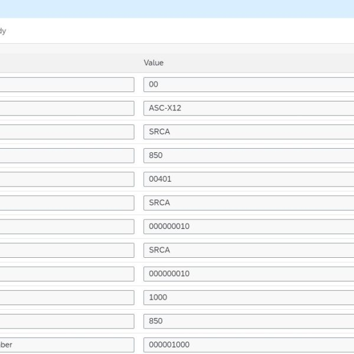
Task: Focus the 000000010 field directly above 1000
Action: 248,273
